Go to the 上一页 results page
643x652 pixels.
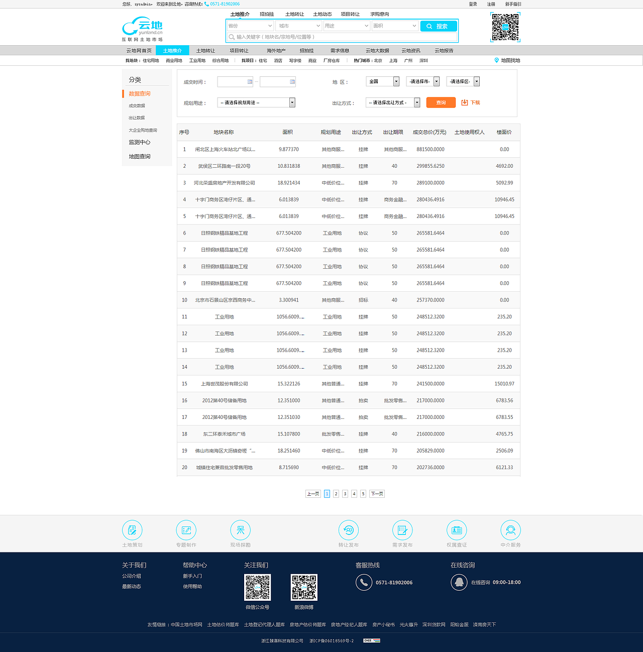point(313,494)
